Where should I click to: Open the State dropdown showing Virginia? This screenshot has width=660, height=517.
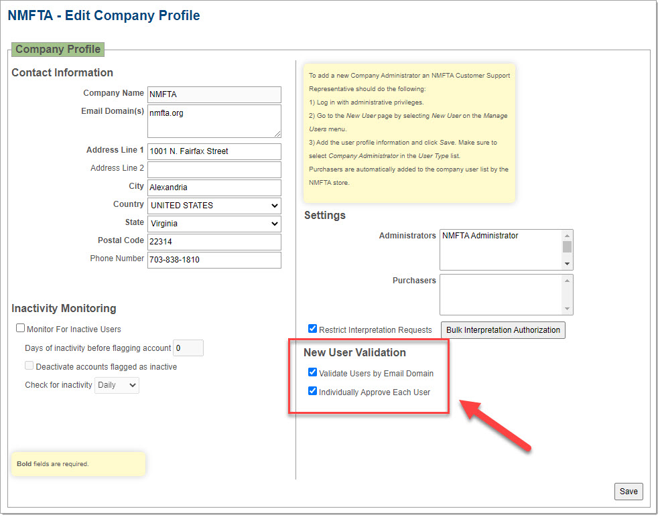pos(214,224)
